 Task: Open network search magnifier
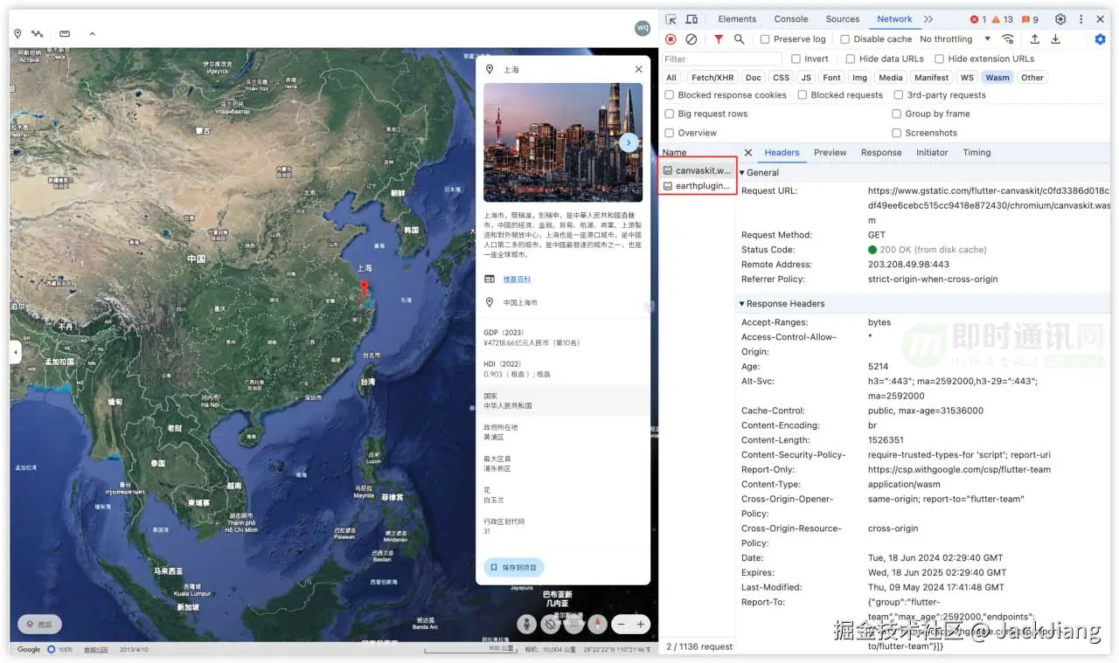point(740,39)
